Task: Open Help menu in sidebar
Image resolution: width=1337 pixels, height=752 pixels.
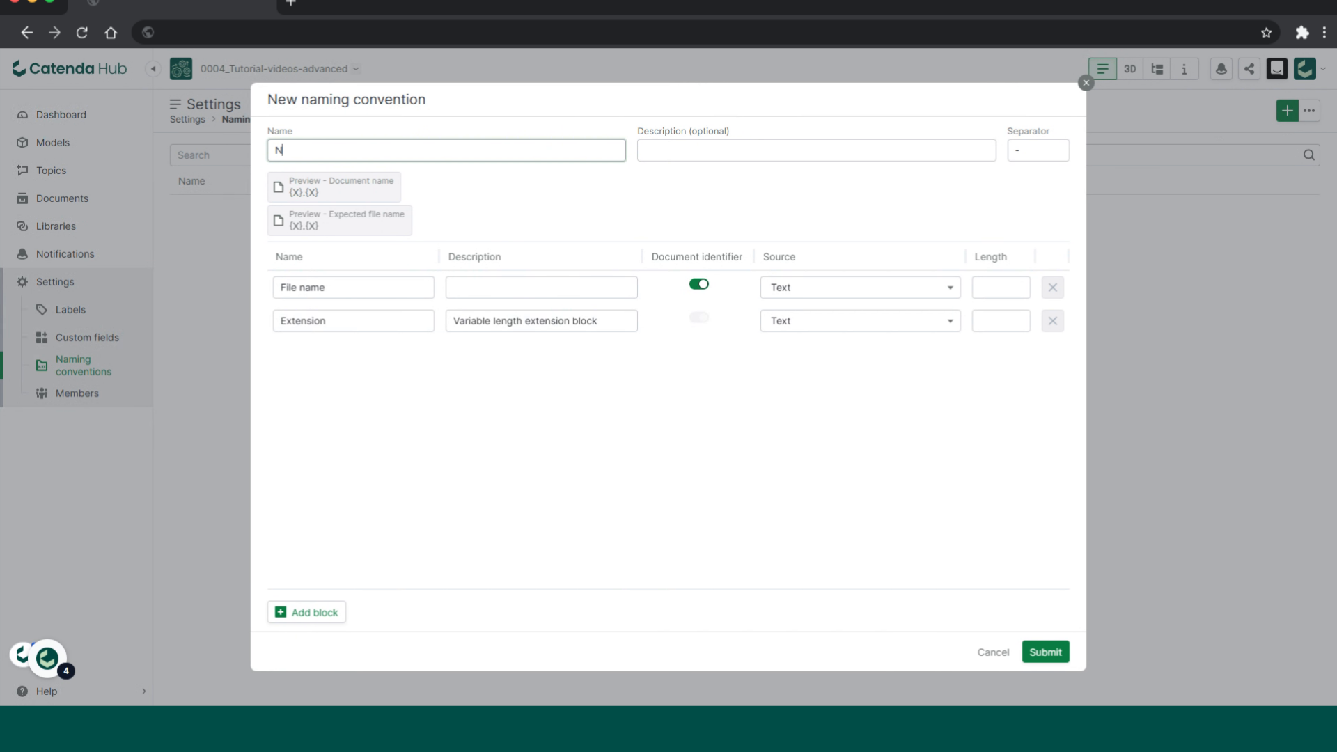Action: (47, 691)
